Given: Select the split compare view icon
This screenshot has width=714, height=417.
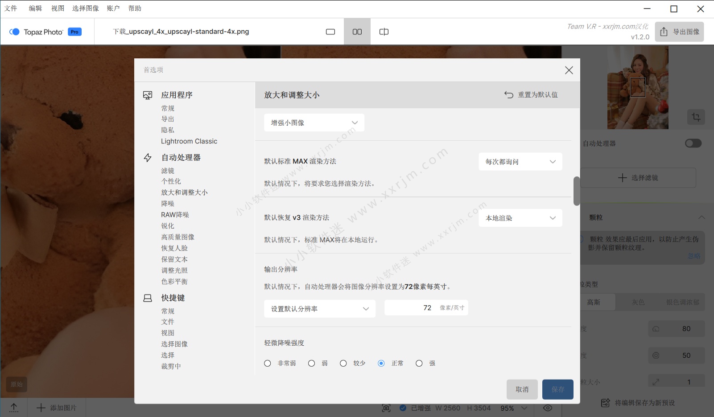Looking at the screenshot, I should 384,32.
